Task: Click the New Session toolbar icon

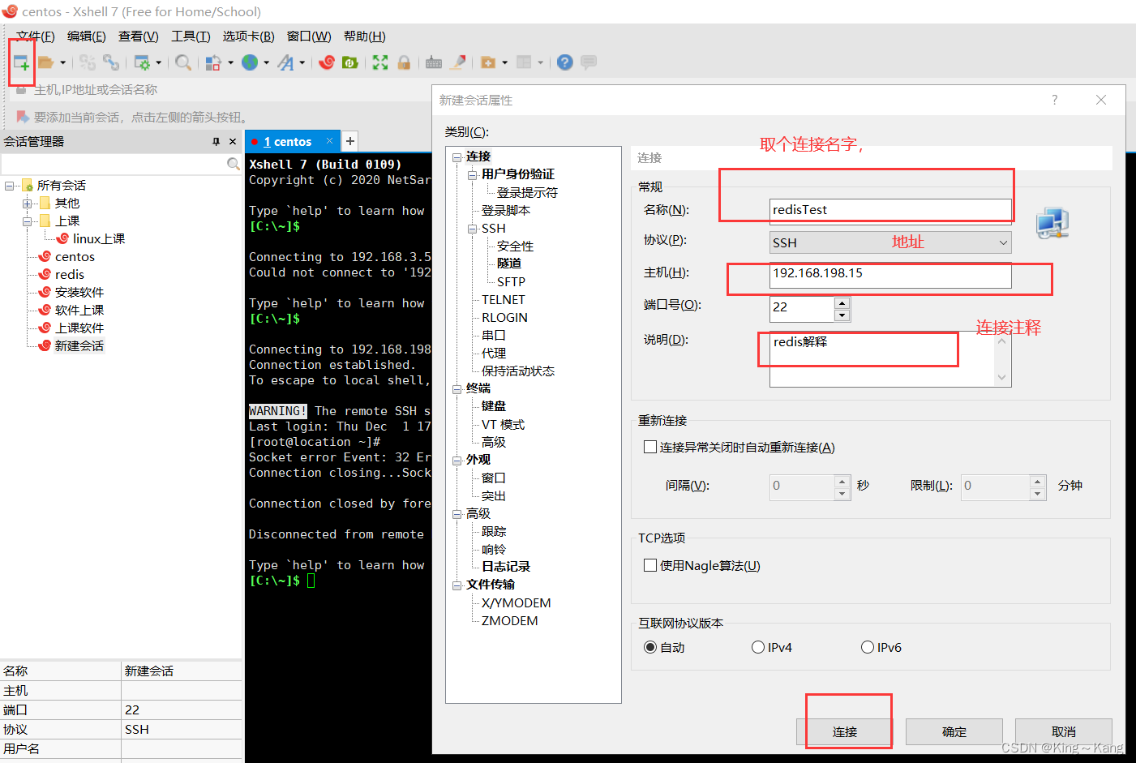Action: 21,62
